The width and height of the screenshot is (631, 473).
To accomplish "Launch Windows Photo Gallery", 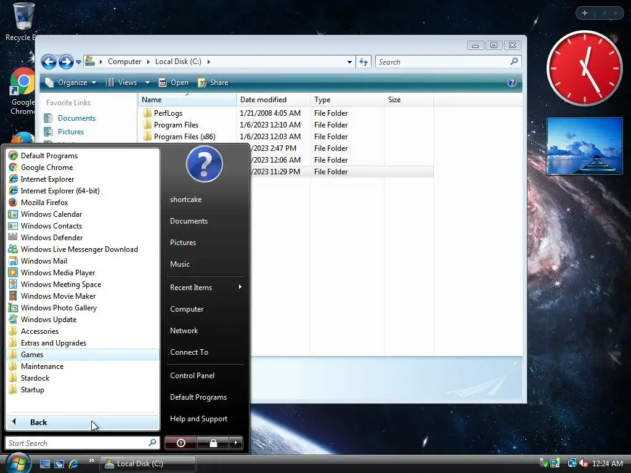I will [83, 307].
